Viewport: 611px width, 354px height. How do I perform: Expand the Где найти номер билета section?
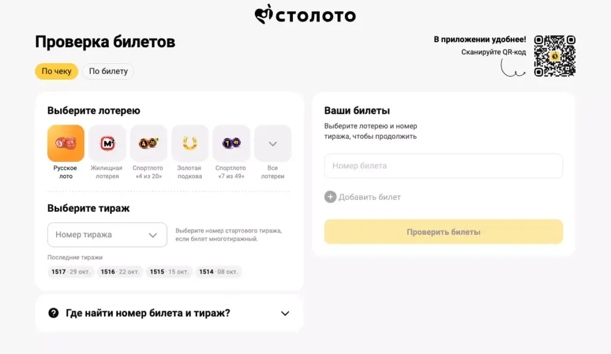(285, 313)
